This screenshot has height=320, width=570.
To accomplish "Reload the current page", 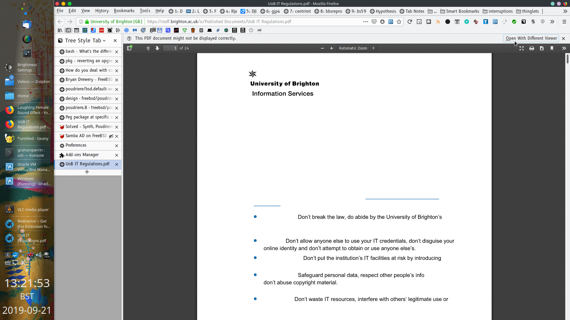I will point(410,21).
